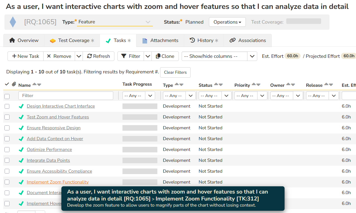Switch to the Attachments tab

point(160,40)
